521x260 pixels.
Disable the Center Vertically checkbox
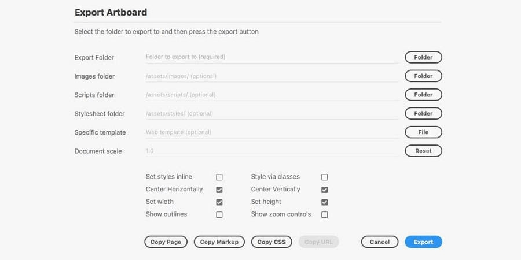tap(325, 190)
